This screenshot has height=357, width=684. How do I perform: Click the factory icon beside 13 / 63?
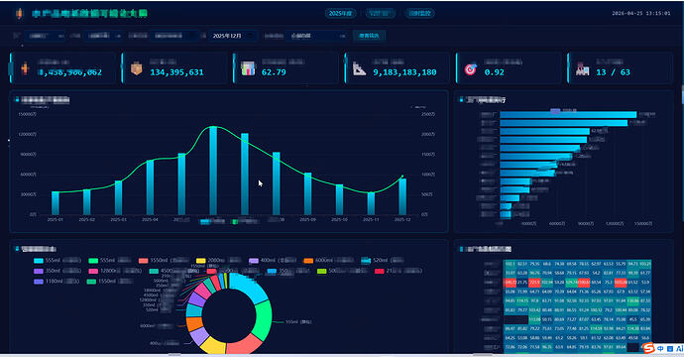tap(582, 69)
